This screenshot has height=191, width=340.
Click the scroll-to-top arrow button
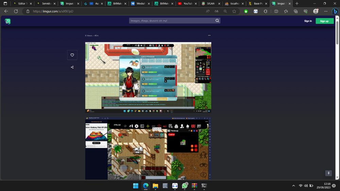(x=328, y=173)
